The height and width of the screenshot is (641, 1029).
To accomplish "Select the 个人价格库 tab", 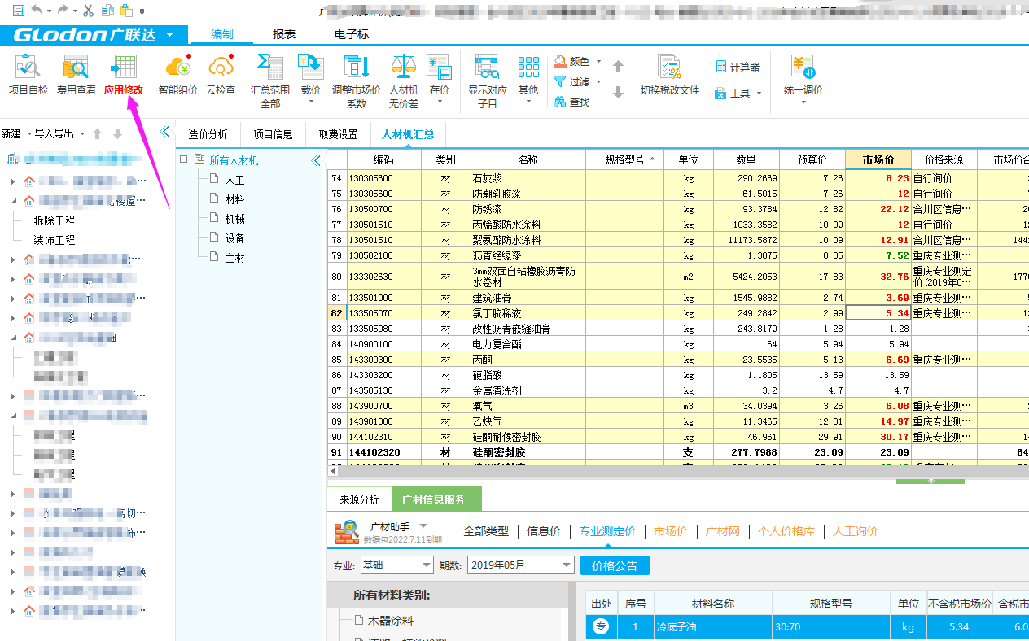I will [786, 531].
